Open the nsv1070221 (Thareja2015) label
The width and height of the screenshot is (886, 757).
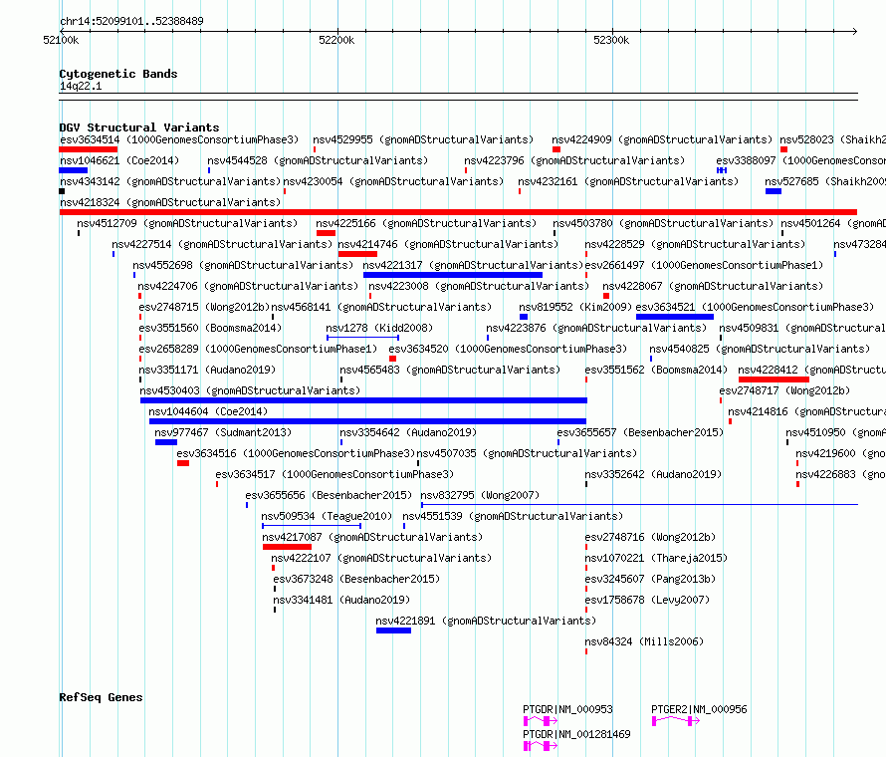(656, 558)
